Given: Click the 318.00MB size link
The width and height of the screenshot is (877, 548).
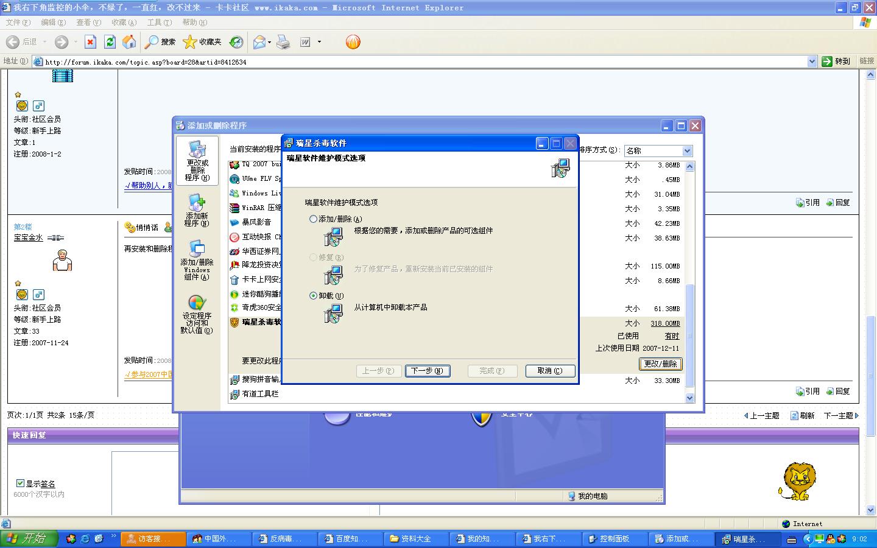Looking at the screenshot, I should (x=665, y=324).
